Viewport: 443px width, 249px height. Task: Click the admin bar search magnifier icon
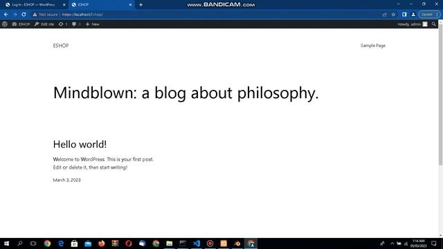(x=434, y=24)
